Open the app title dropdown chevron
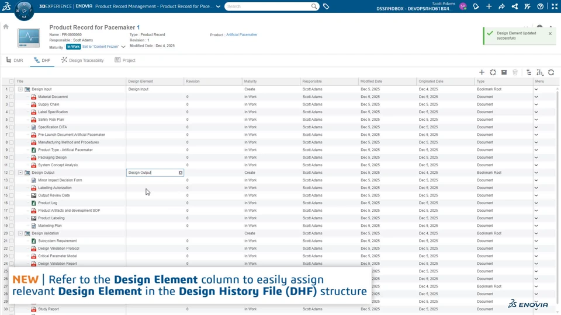 218,6
